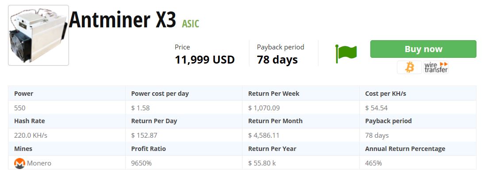Click the Bitcoin payment icon
484x177 pixels.
tap(410, 67)
